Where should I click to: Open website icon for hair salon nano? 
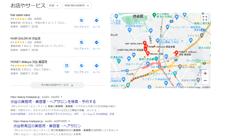pos(81,20)
